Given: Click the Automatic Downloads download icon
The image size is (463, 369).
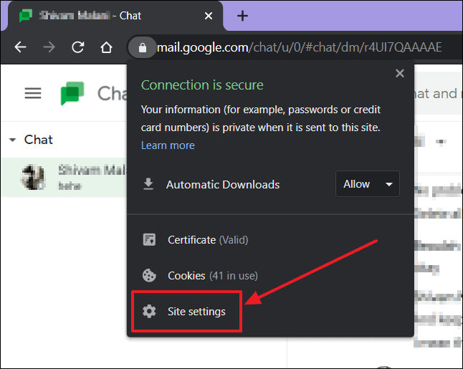Looking at the screenshot, I should point(148,184).
